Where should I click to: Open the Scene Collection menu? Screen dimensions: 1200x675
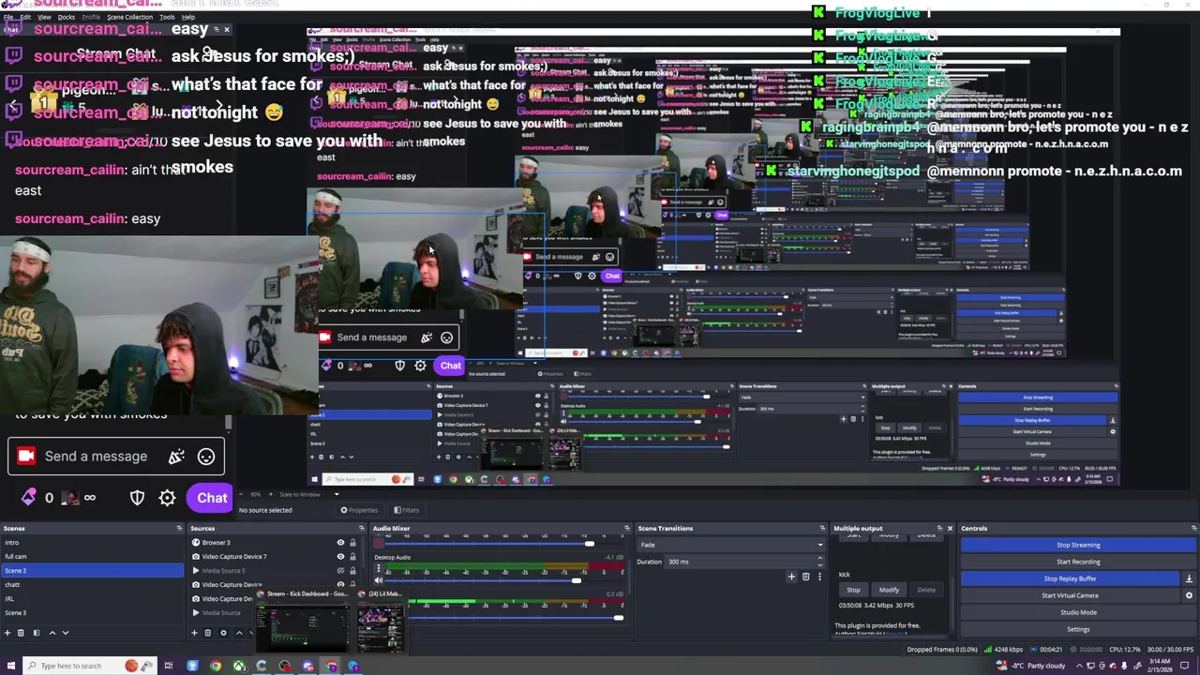tap(129, 17)
